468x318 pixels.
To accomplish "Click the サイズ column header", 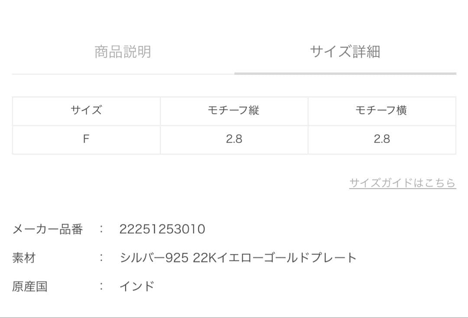I will 86,111.
